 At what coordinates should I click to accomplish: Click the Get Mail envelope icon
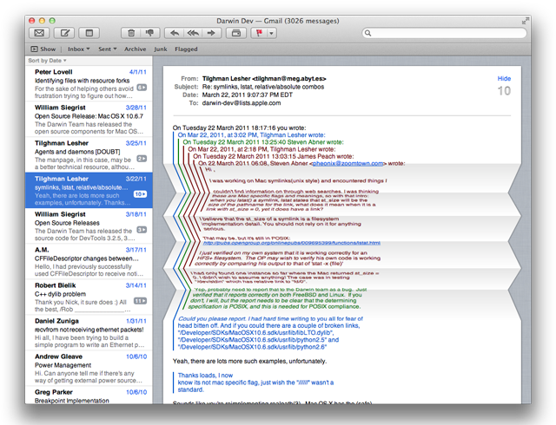[39, 33]
